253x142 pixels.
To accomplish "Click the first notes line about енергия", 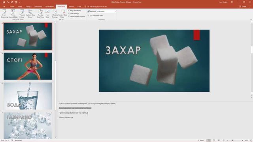I will [x=87, y=103].
